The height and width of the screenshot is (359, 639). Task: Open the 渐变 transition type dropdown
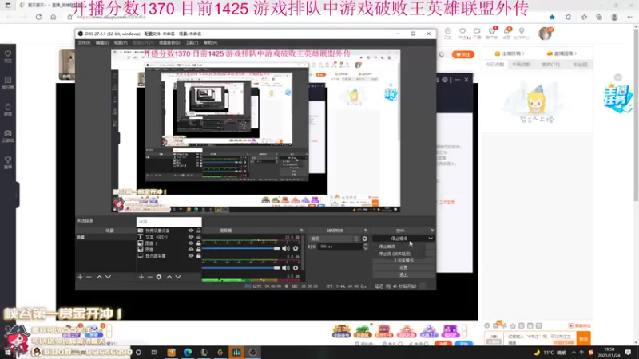[334, 239]
